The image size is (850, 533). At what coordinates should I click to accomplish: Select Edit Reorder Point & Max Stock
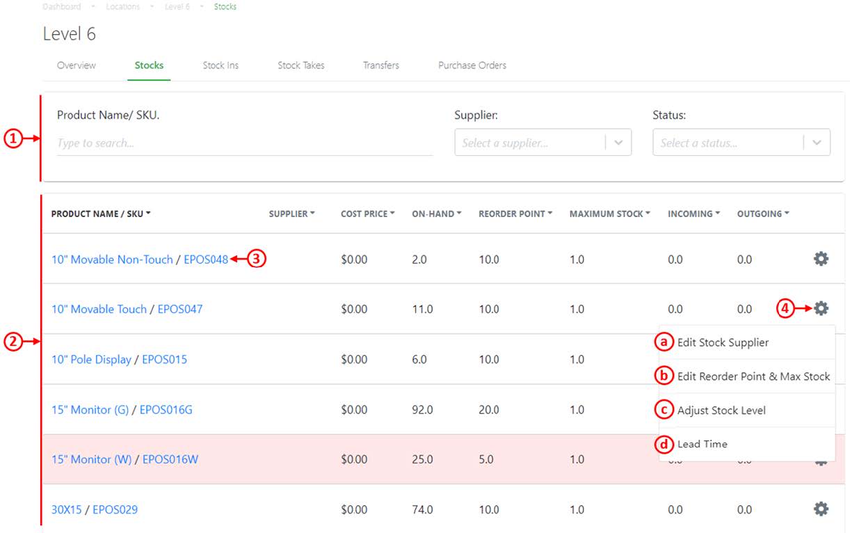[754, 376]
